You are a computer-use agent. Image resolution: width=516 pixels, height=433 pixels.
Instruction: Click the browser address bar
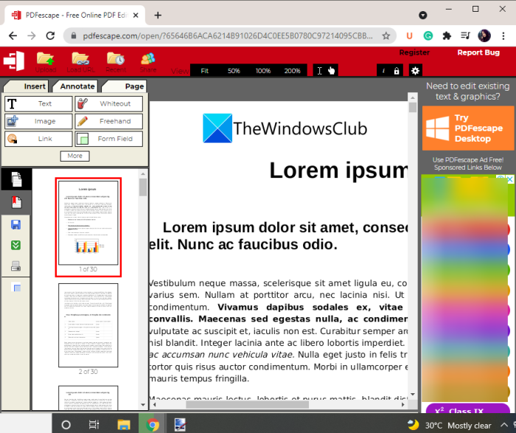228,35
